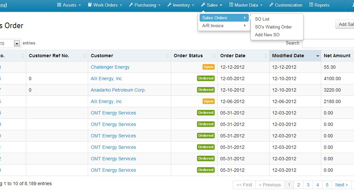The width and height of the screenshot is (354, 192).
Task: Sort by Customer column arrows
Action: pyautogui.click(x=167, y=56)
